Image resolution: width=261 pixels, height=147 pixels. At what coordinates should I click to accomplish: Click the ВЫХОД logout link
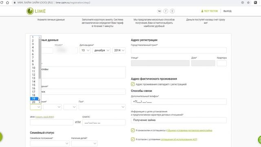pos(228,11)
